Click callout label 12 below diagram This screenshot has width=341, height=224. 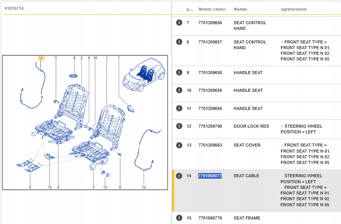coord(144,187)
